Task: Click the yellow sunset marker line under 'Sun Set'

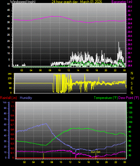Action: [x=96, y=156]
